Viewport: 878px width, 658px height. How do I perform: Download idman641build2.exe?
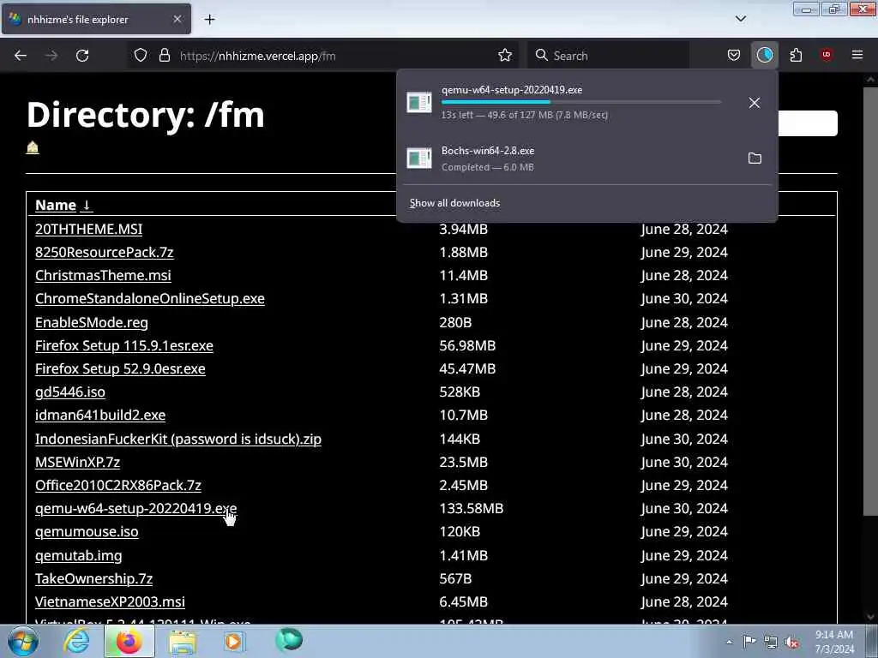[x=100, y=416]
